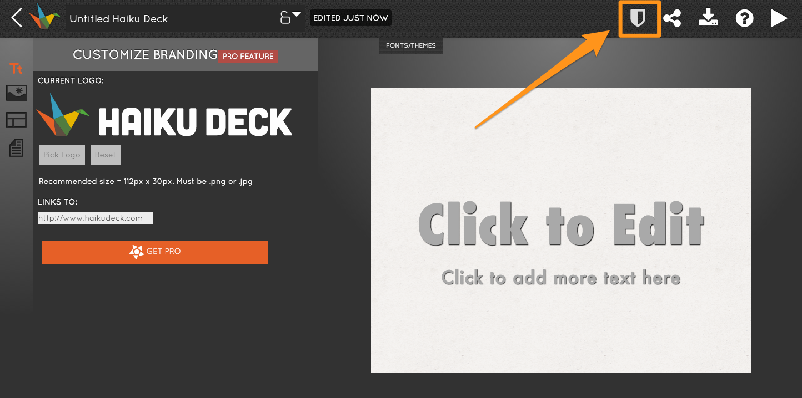Open the slide layout tool
This screenshot has height=398, width=802.
click(16, 120)
